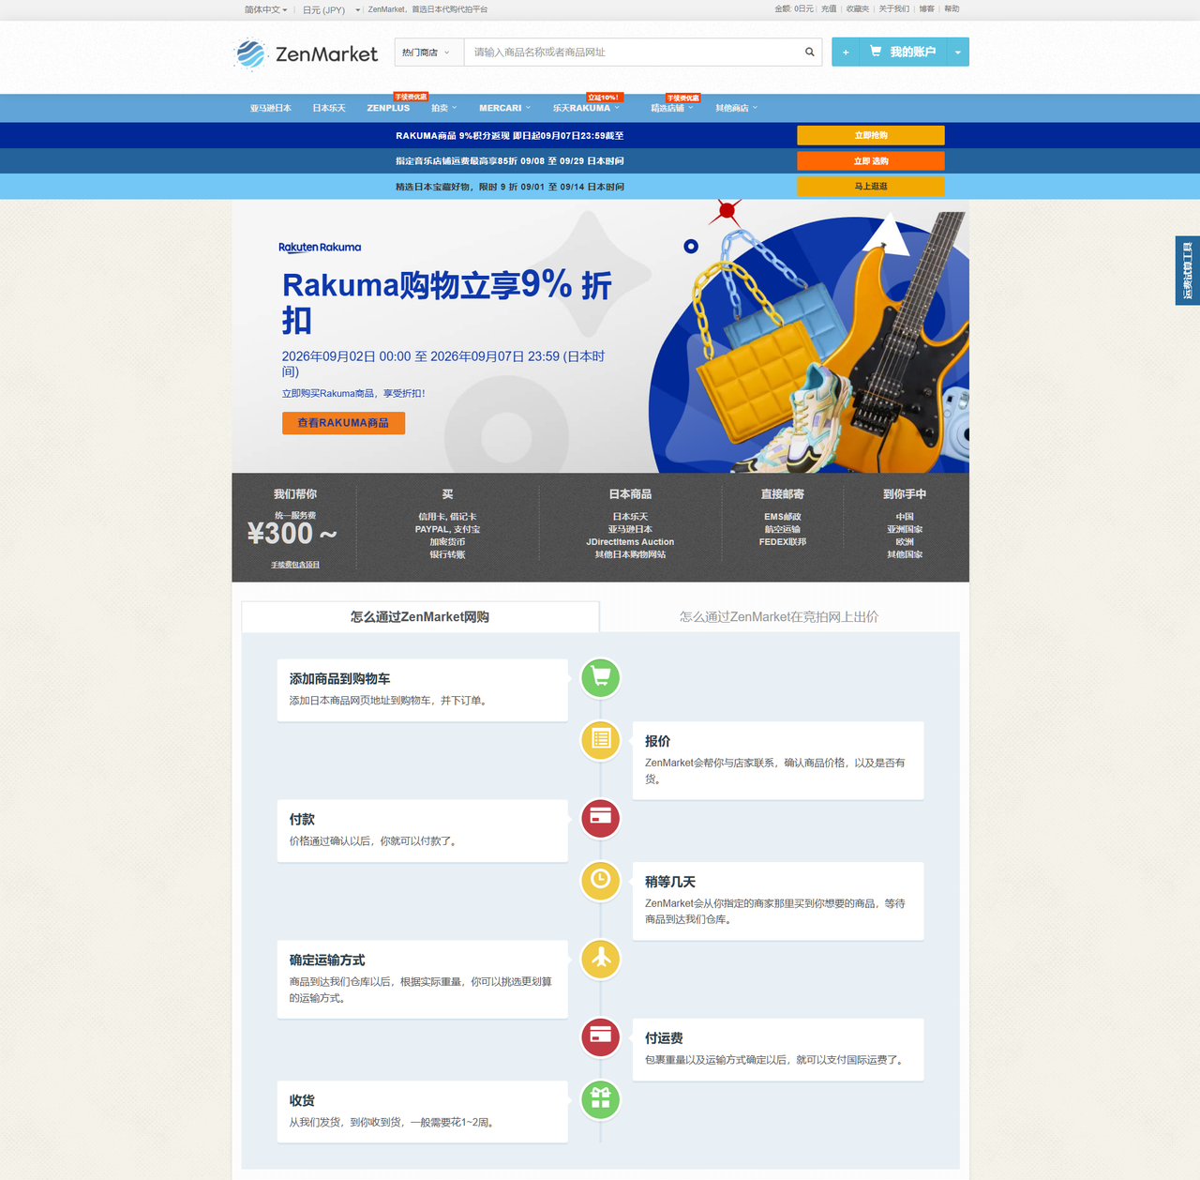
Task: Click the 手续费包含项目 link
Action: coord(295,565)
